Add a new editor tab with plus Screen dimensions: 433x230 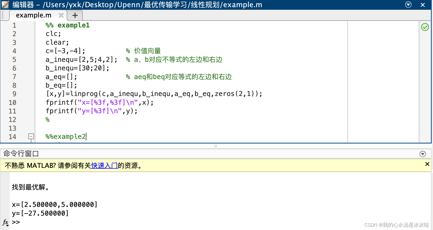click(x=75, y=15)
